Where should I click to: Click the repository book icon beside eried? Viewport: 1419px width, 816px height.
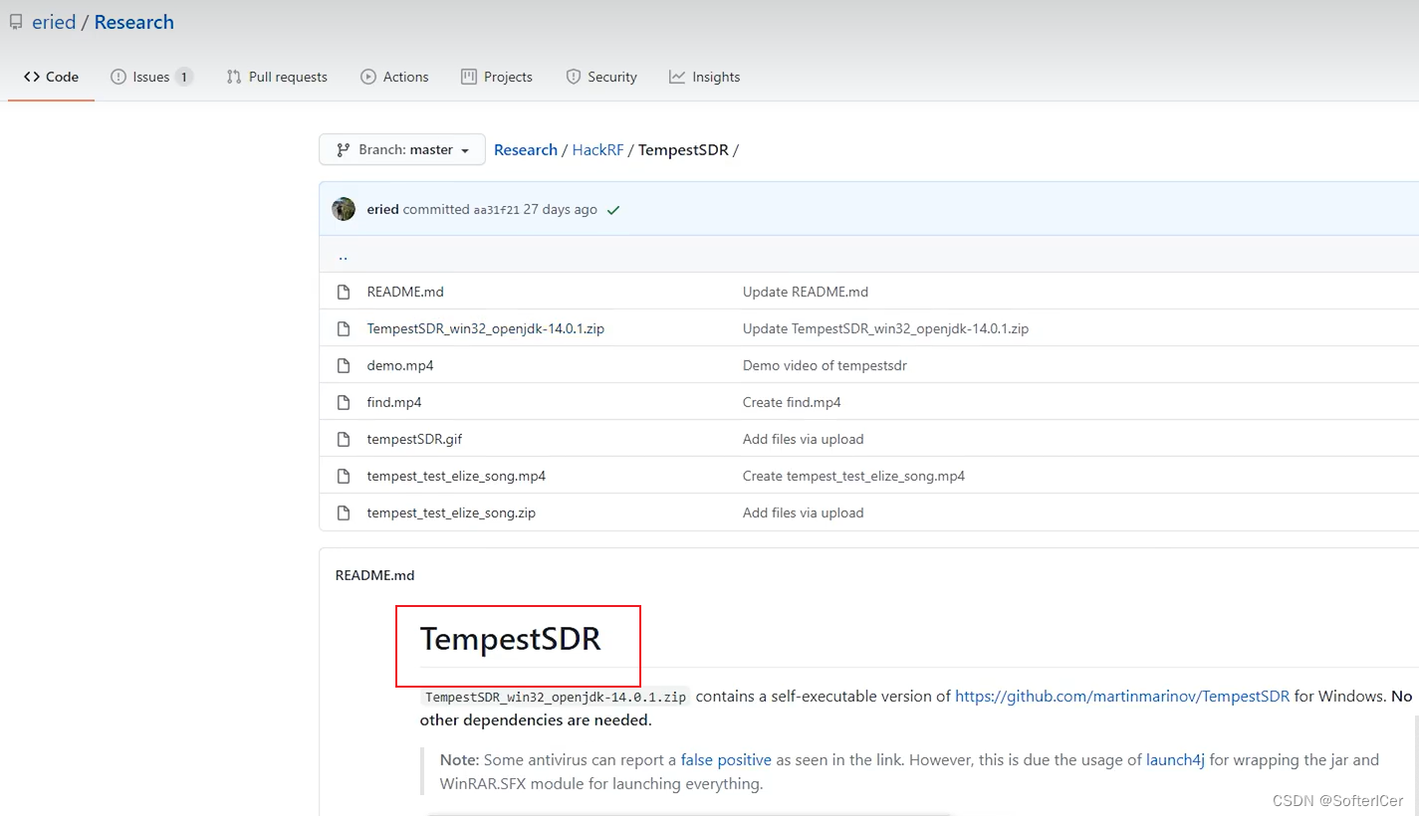pyautogui.click(x=15, y=21)
